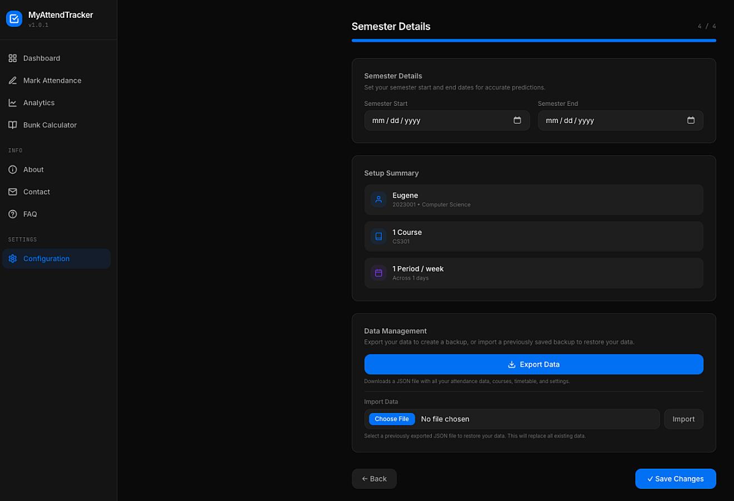The width and height of the screenshot is (734, 501).
Task: Click the Setup Summary heading
Action: click(x=391, y=173)
